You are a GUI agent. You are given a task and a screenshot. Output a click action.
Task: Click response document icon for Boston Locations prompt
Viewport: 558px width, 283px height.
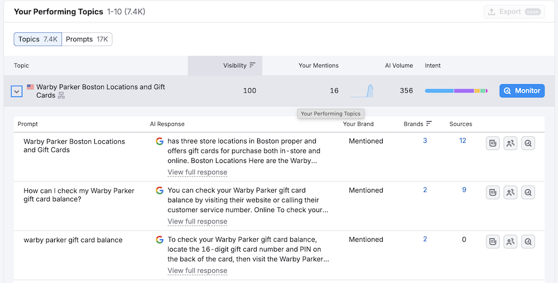pyautogui.click(x=493, y=143)
